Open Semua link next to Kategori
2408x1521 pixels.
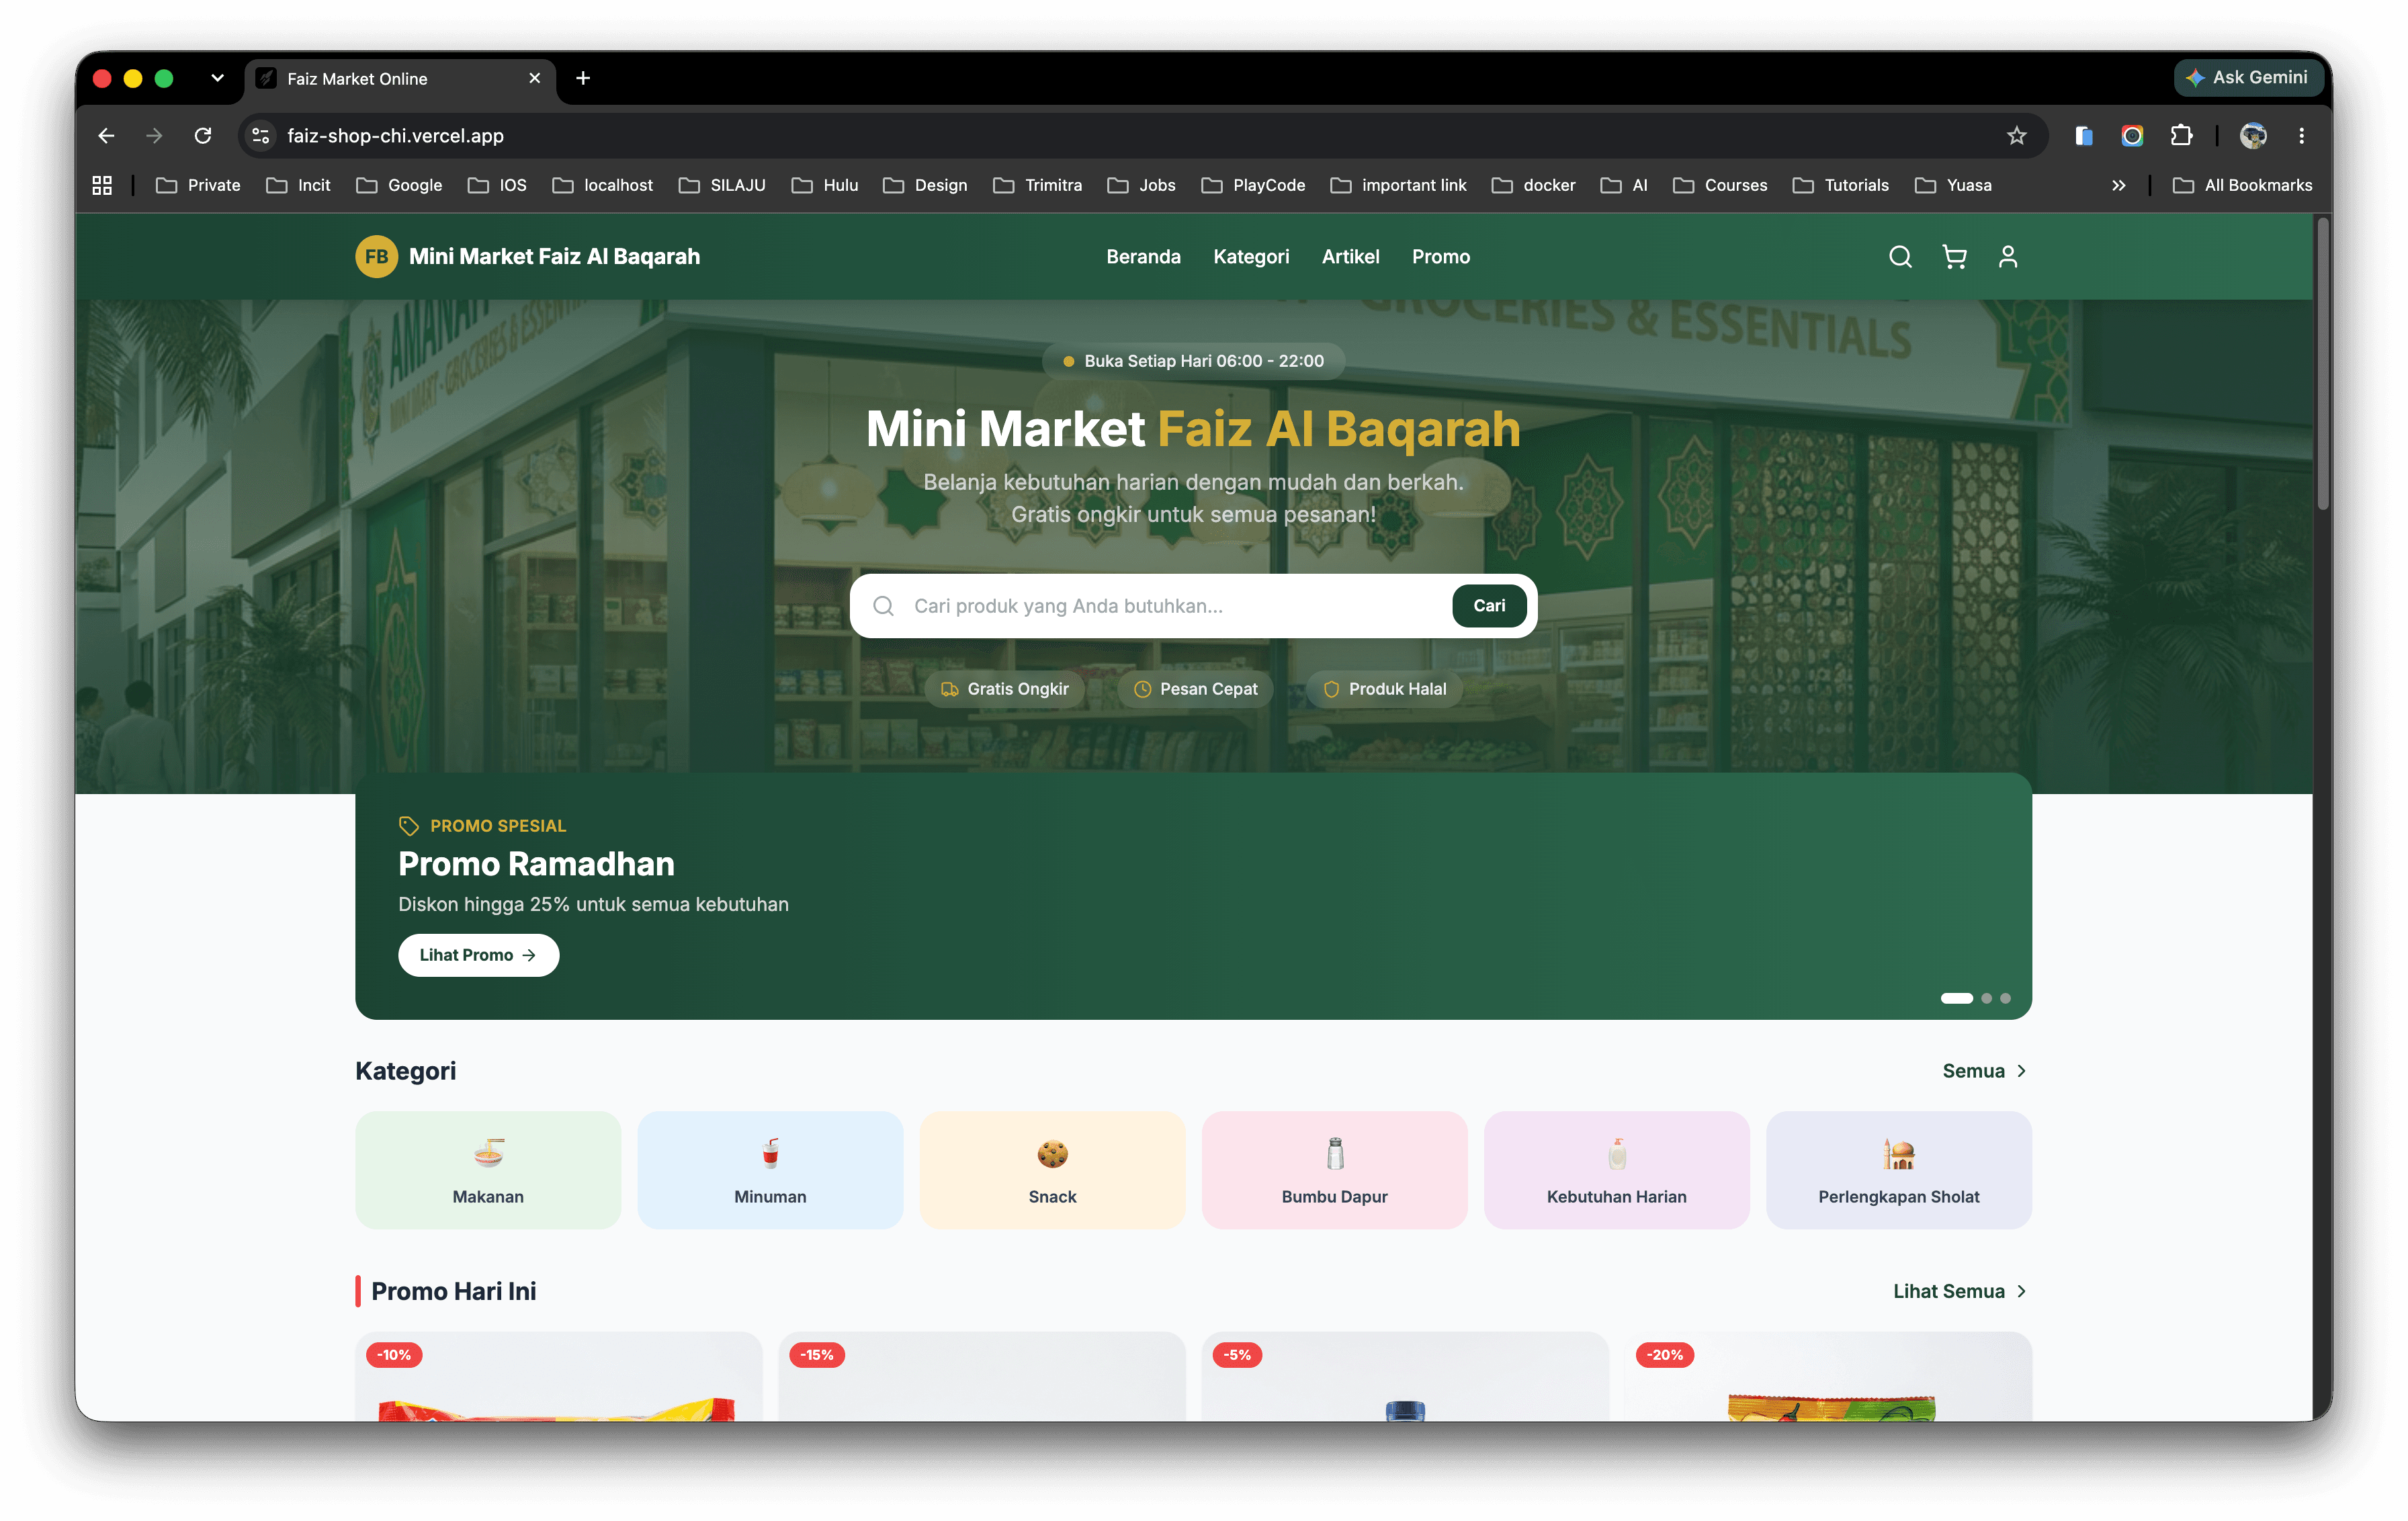pos(1985,1071)
